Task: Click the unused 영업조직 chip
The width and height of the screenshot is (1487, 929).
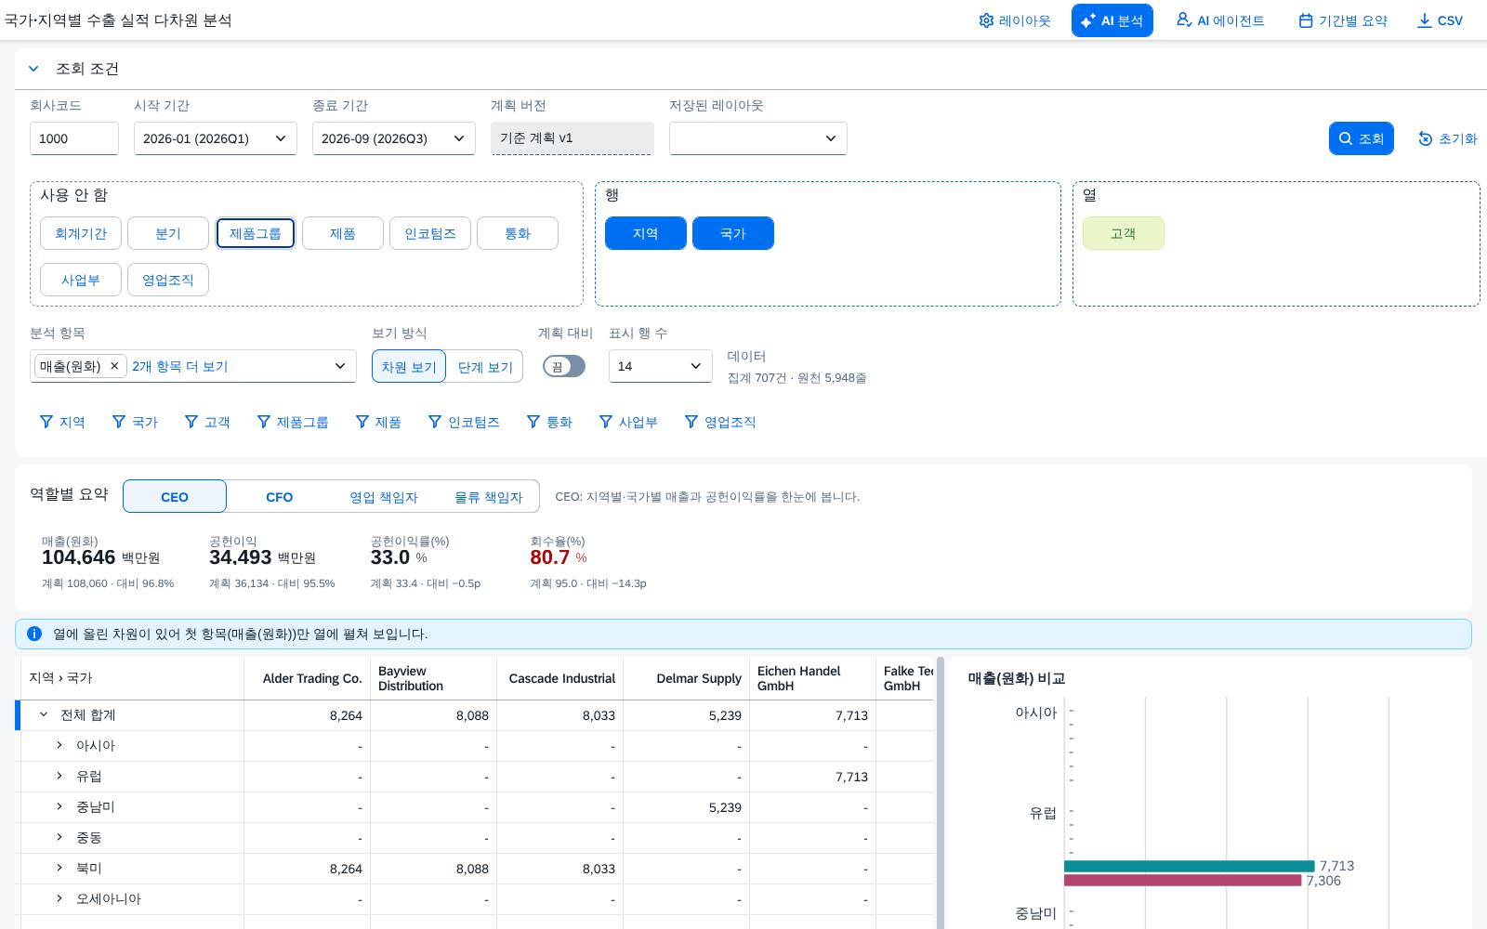Action: (x=168, y=280)
